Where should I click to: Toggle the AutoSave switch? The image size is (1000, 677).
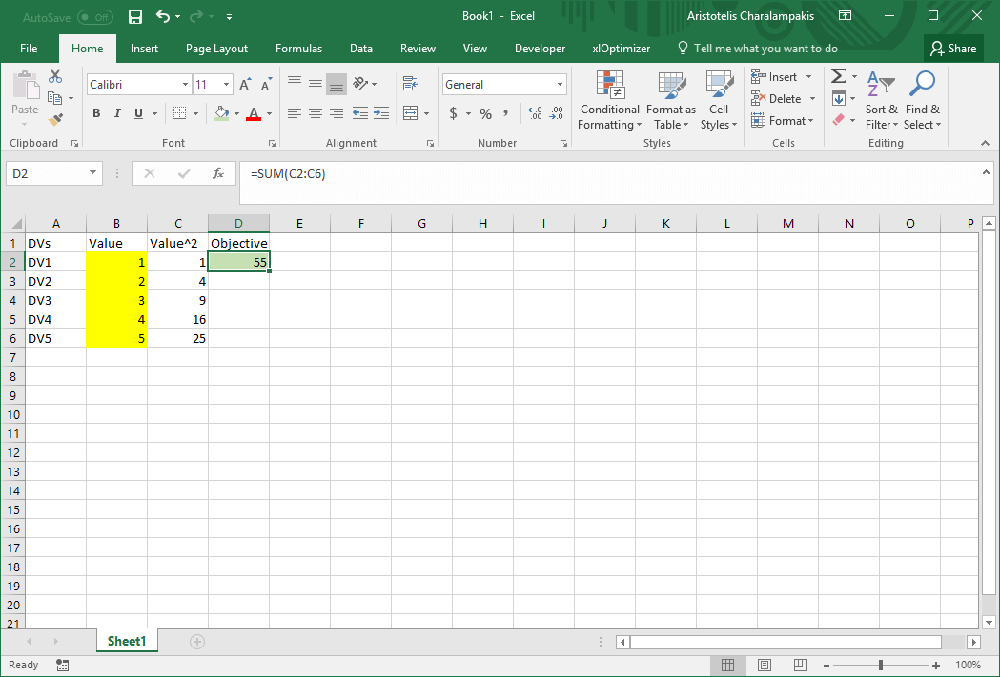coord(94,17)
